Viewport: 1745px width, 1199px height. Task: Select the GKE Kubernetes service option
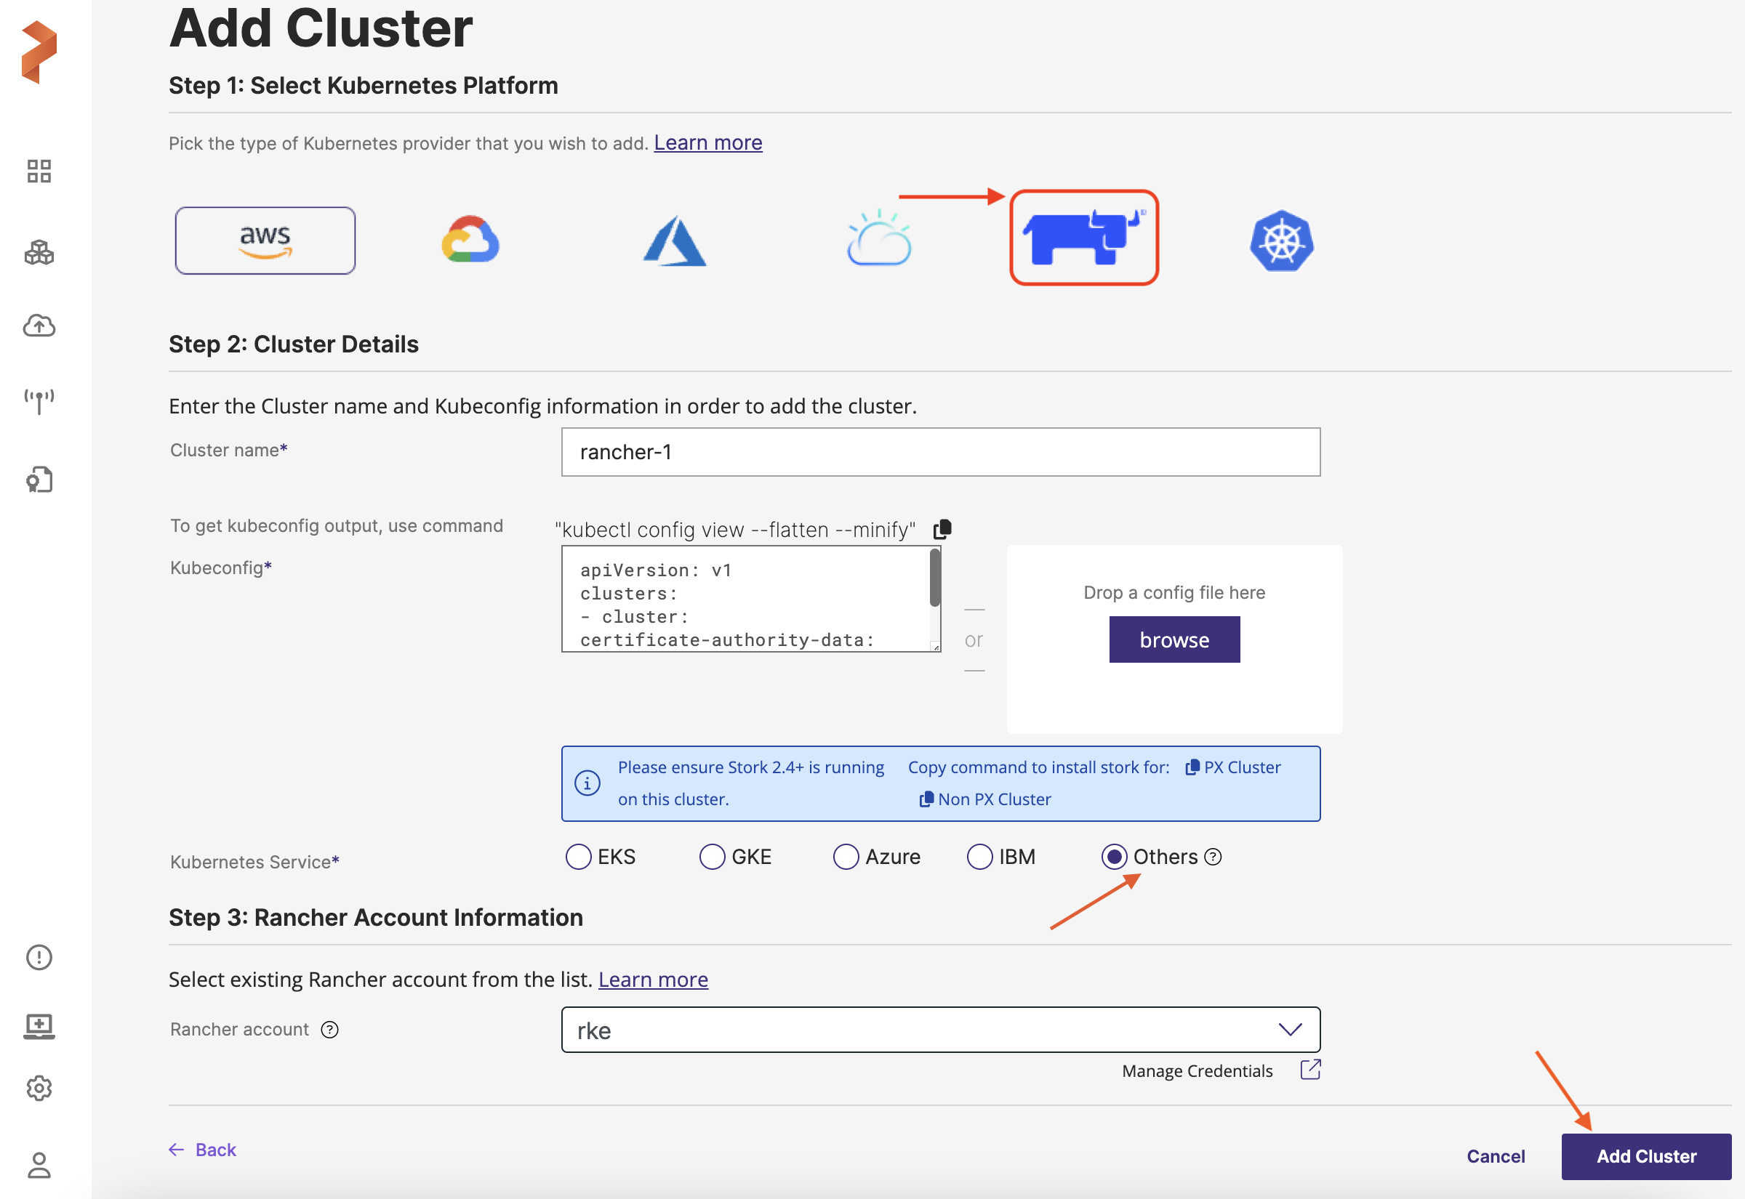pos(712,857)
